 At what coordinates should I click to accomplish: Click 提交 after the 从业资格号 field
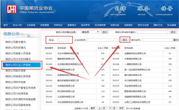pyautogui.click(x=125, y=40)
